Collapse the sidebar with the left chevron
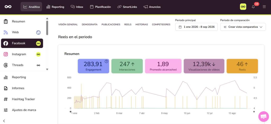Screen dimensions: 271x124 tap(4, 121)
